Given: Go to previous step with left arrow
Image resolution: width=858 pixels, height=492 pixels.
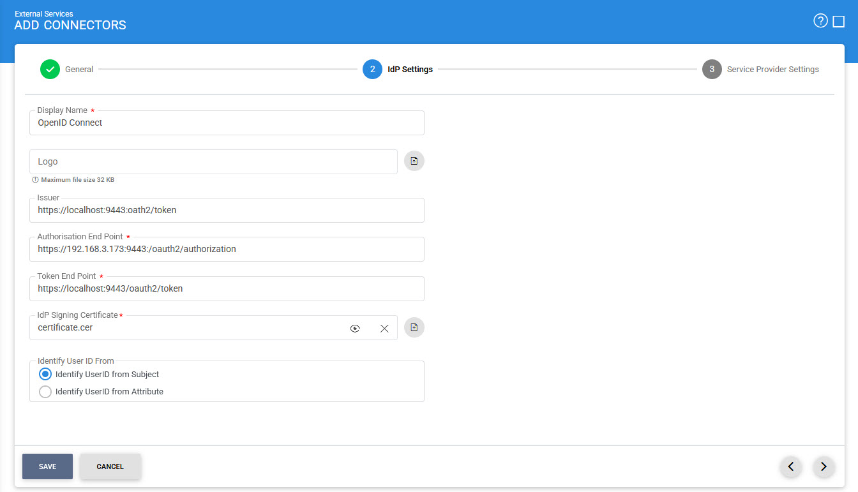Looking at the screenshot, I should click(791, 466).
